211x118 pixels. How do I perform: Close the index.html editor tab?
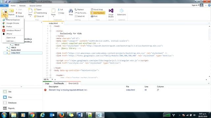(62, 23)
